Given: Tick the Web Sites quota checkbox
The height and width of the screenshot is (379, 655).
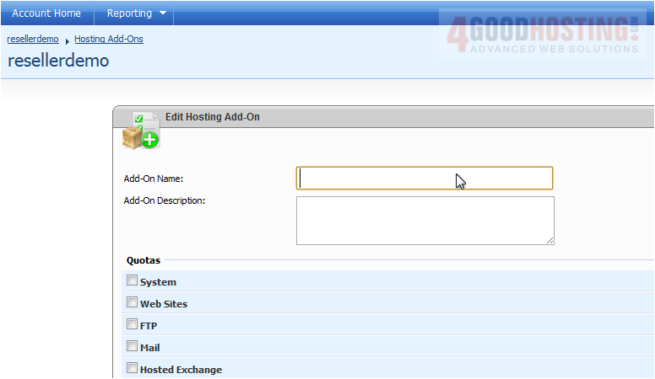Looking at the screenshot, I should (132, 302).
